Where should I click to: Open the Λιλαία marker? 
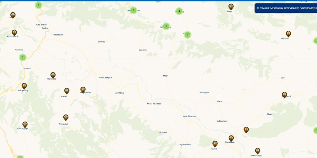[67, 91]
